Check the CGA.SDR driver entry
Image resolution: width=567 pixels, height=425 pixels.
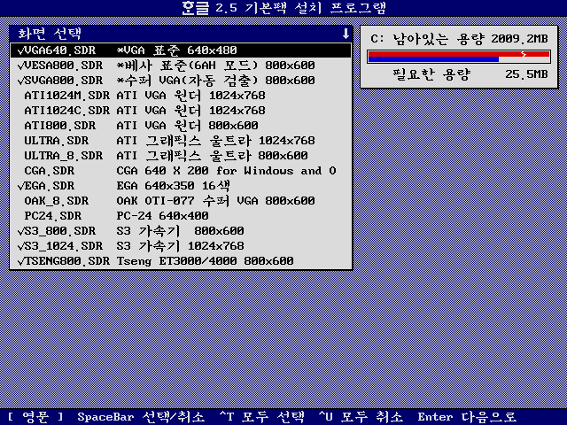point(181,171)
